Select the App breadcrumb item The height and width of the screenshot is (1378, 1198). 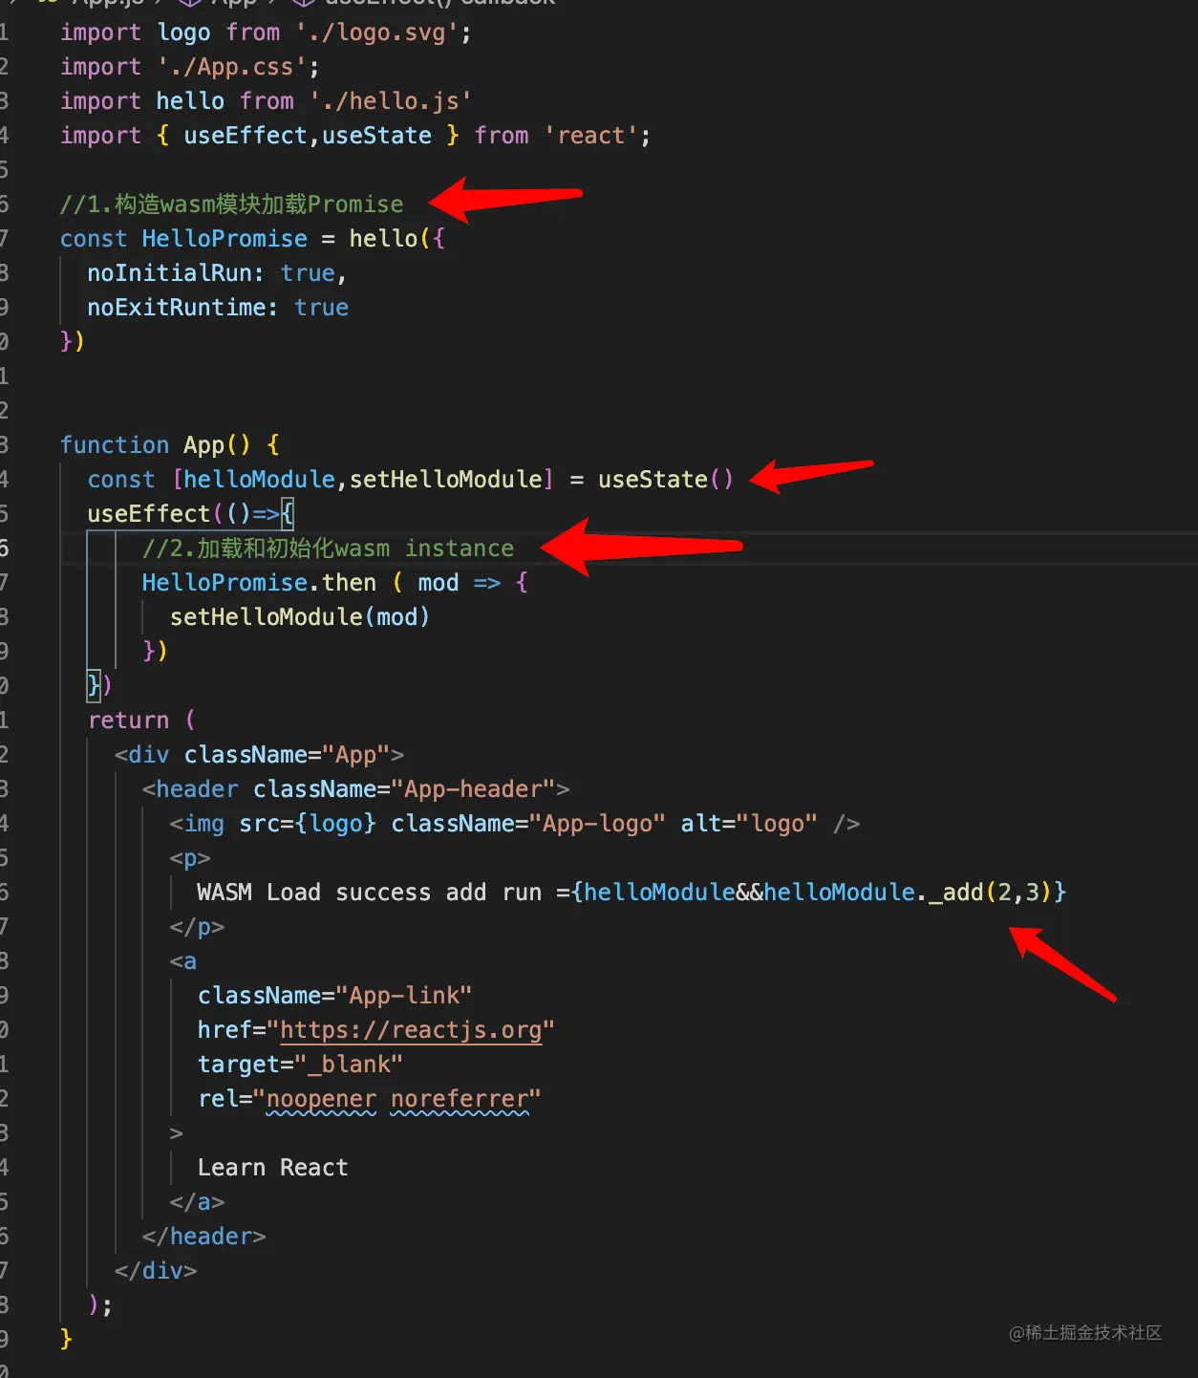(x=235, y=5)
